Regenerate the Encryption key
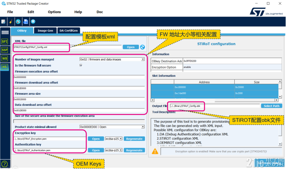Screen dimensions: 287x169 (x=134, y=139)
